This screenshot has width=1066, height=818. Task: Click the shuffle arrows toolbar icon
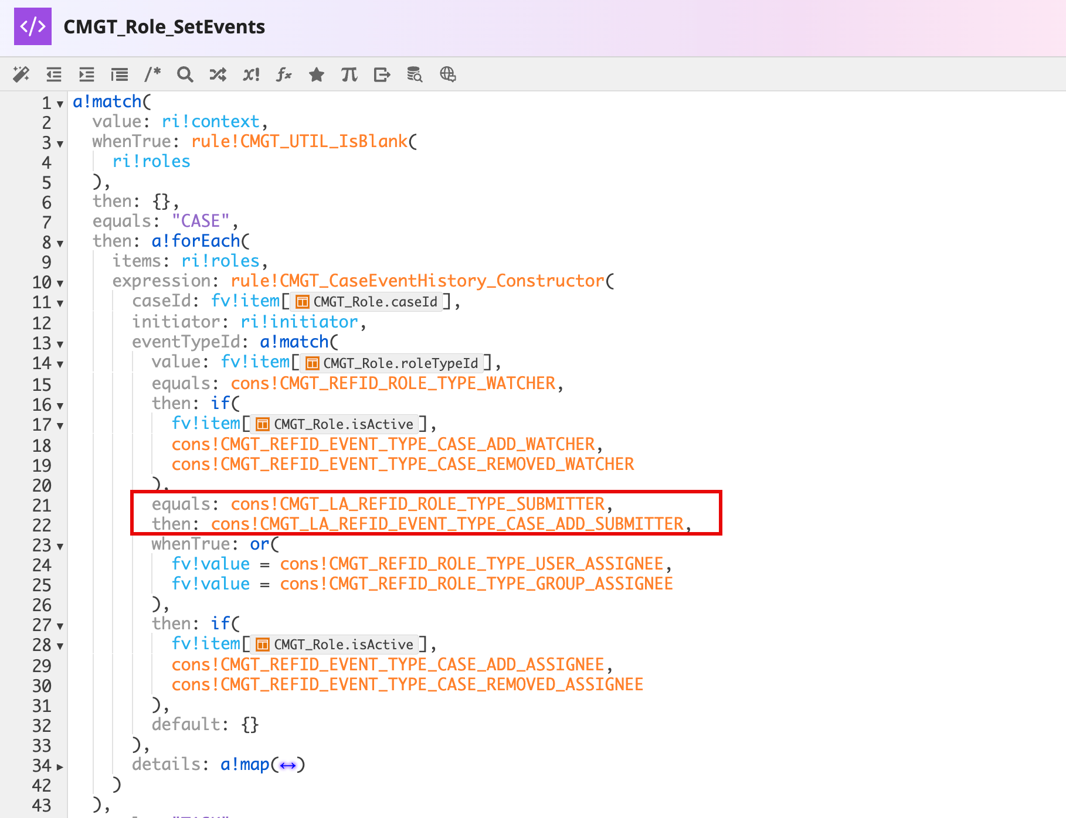218,74
